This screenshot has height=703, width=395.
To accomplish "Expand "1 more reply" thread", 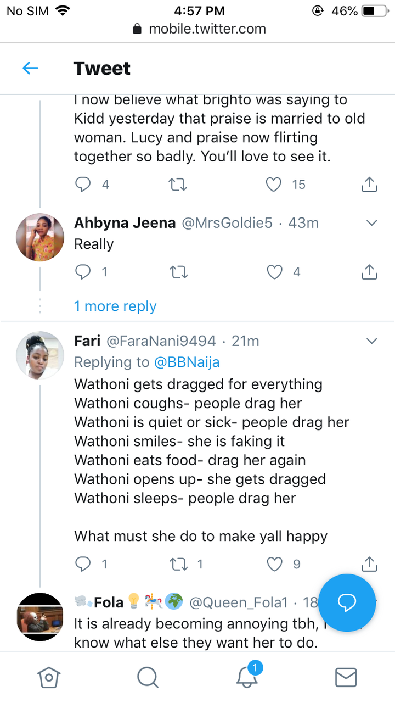I will pos(115,306).
